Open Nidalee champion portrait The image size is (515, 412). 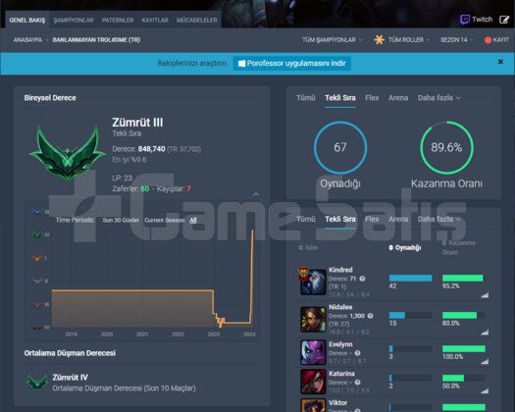(313, 319)
